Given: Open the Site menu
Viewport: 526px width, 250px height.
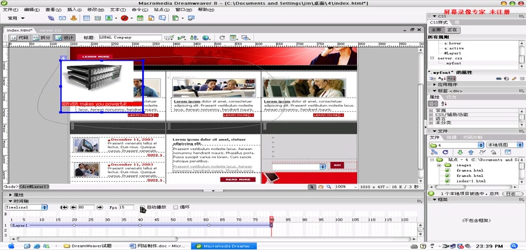Looking at the screenshot, I should [x=162, y=10].
